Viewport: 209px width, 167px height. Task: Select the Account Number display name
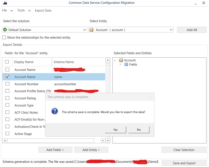pos(26,84)
